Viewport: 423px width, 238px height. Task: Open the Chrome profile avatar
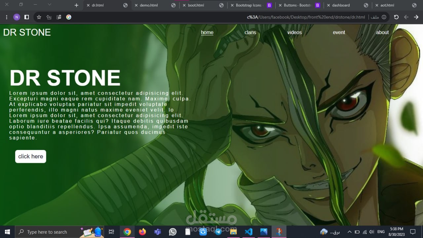(x=17, y=17)
